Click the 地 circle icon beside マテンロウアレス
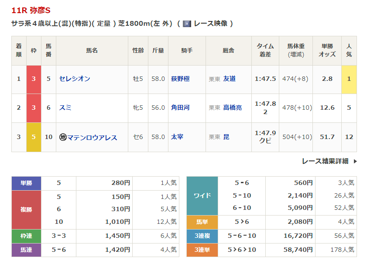Image resolution: width=367 pixels, height=261 pixels. coord(62,137)
